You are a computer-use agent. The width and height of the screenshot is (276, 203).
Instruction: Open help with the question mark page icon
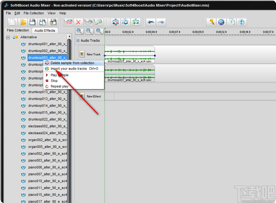(232, 22)
